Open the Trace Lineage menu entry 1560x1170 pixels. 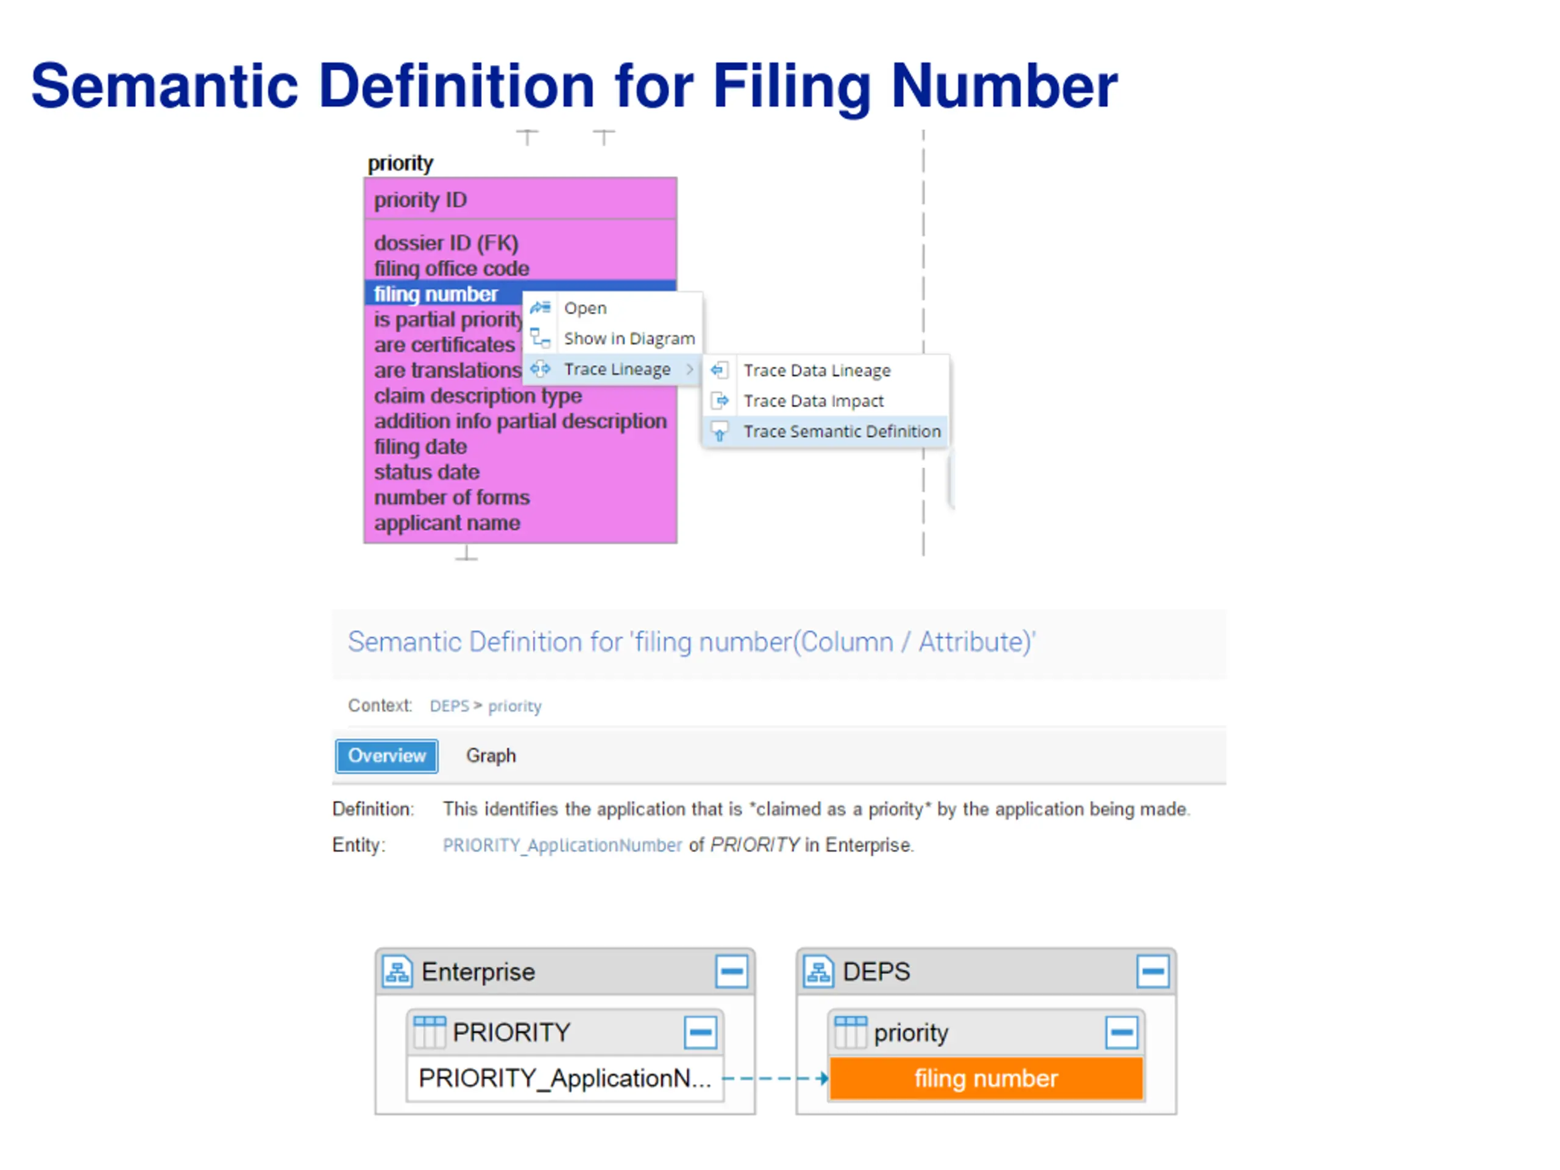[612, 369]
